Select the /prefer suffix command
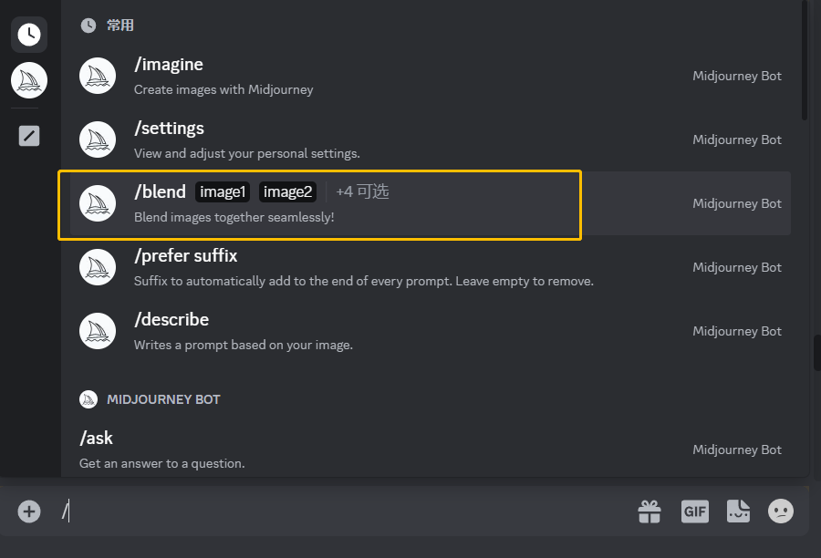The width and height of the screenshot is (821, 558). (185, 256)
